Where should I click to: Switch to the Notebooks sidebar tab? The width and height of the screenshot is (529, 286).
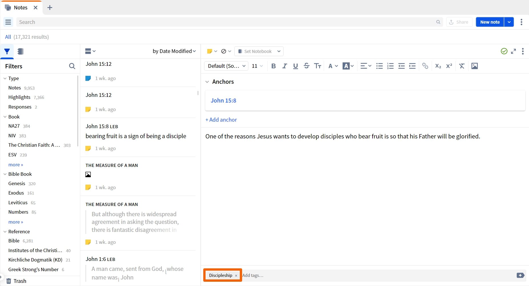tap(20, 51)
